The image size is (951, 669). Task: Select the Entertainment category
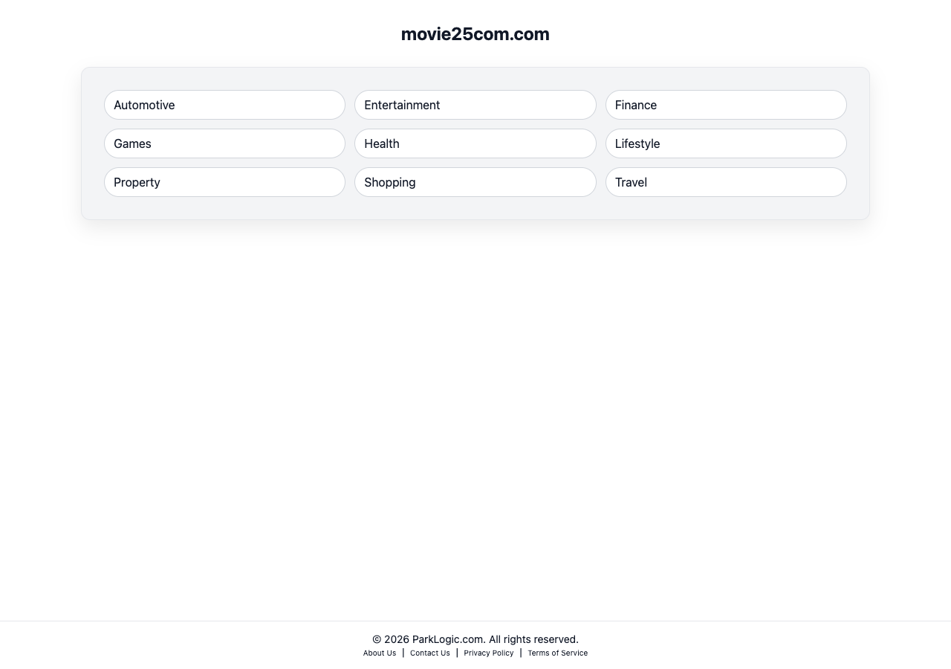[x=475, y=105]
